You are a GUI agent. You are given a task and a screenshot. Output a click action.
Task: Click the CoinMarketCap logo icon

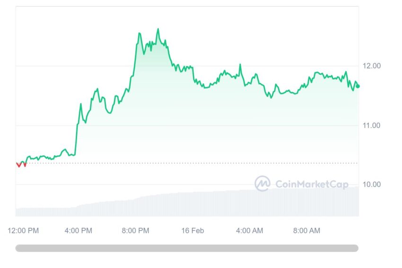(262, 183)
